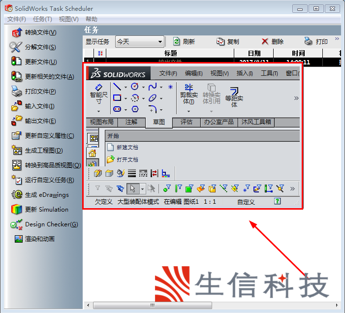Expand the Line tool dropdown arrow
The height and width of the screenshot is (313, 345).
pos(125,87)
